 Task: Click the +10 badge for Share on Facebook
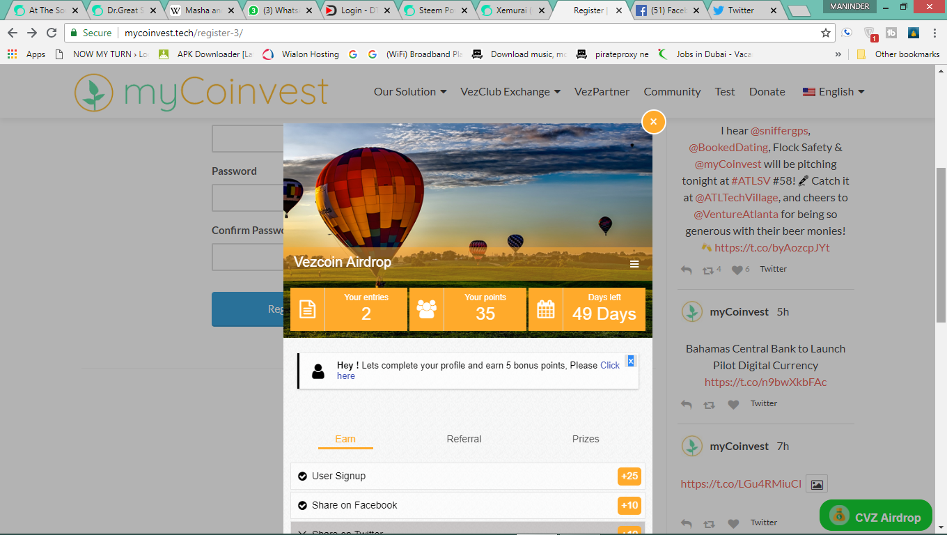[629, 506]
